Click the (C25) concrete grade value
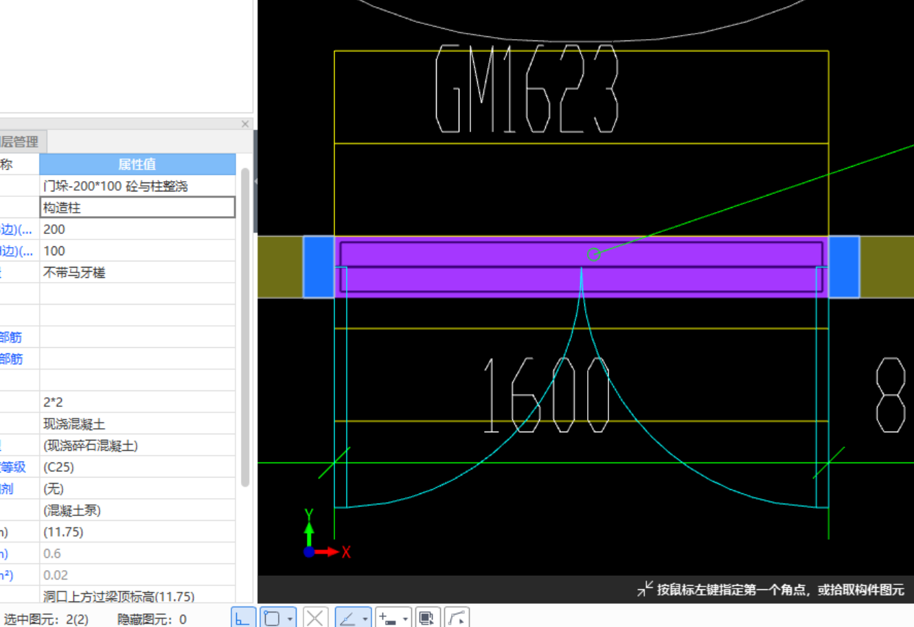This screenshot has height=627, width=914. point(137,467)
